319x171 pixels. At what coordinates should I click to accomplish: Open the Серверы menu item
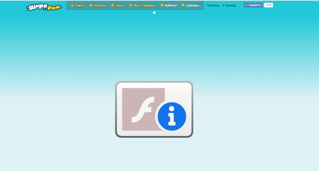tap(192, 5)
